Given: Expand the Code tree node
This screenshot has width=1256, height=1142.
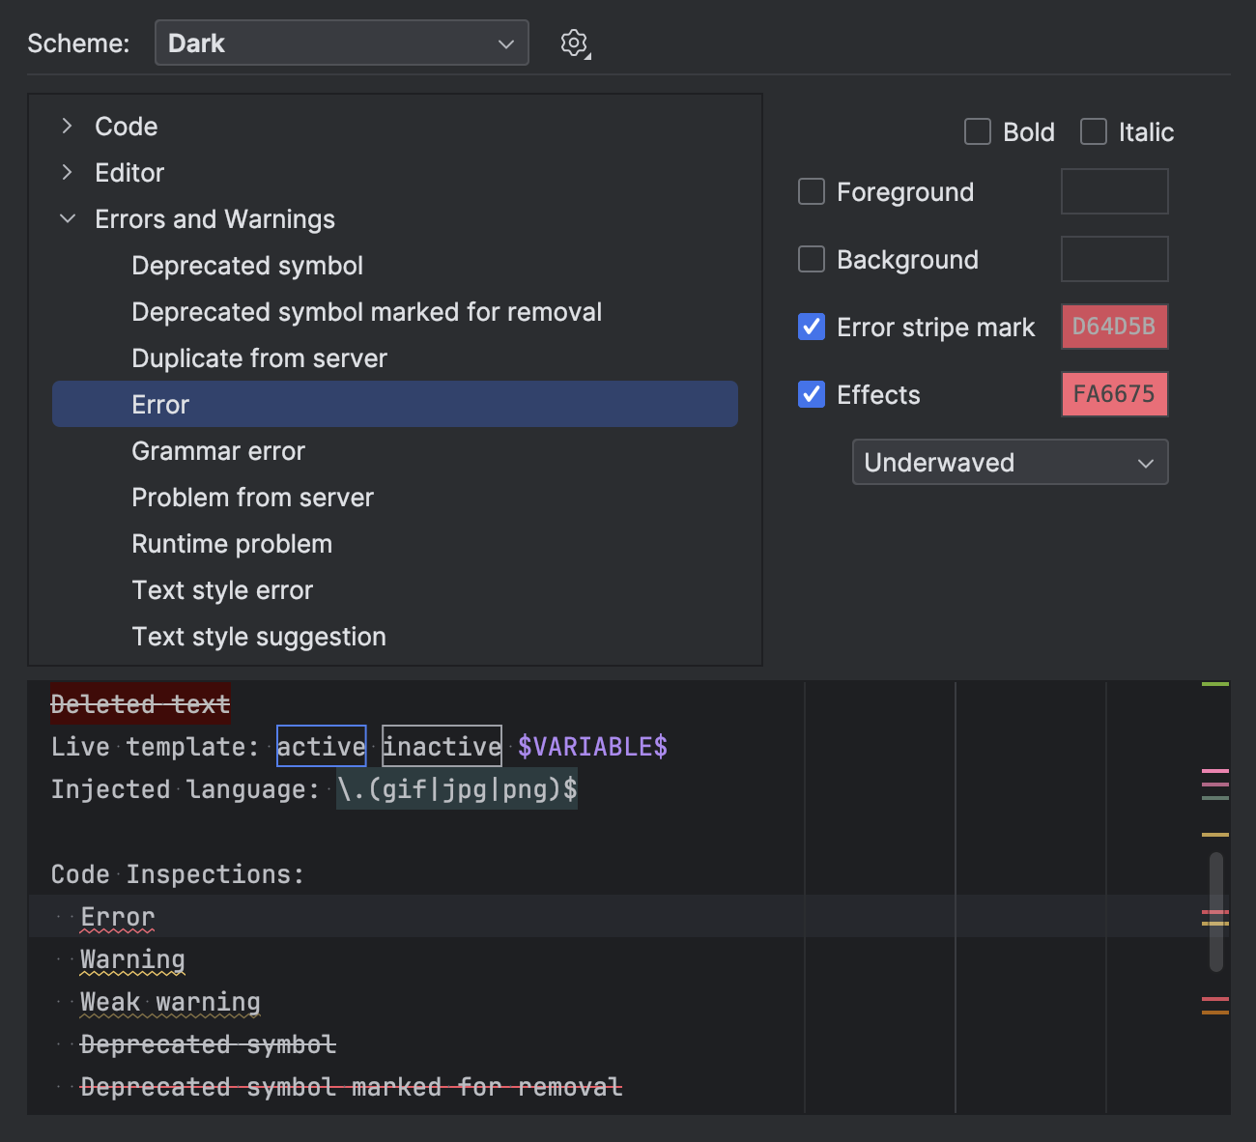Looking at the screenshot, I should point(67,127).
